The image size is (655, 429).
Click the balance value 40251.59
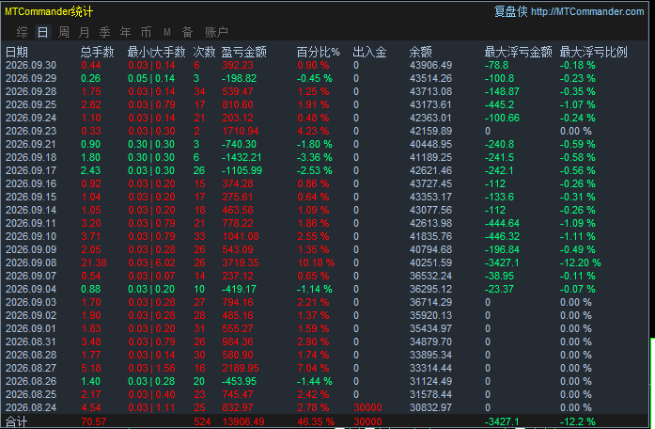tap(431, 262)
